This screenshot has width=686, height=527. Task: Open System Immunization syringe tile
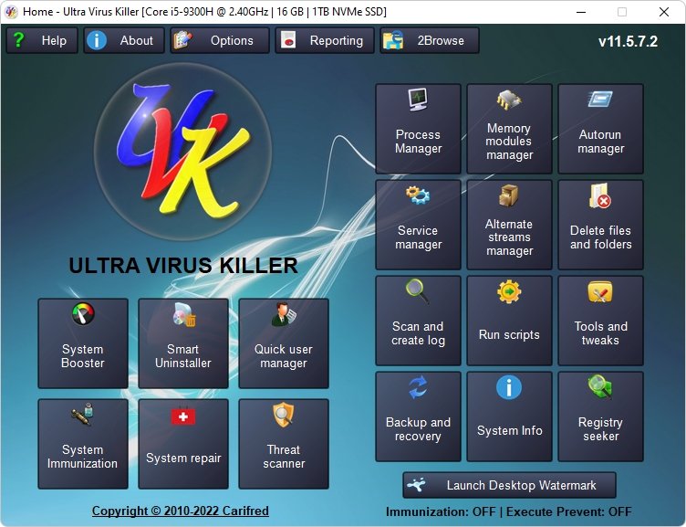coord(83,444)
